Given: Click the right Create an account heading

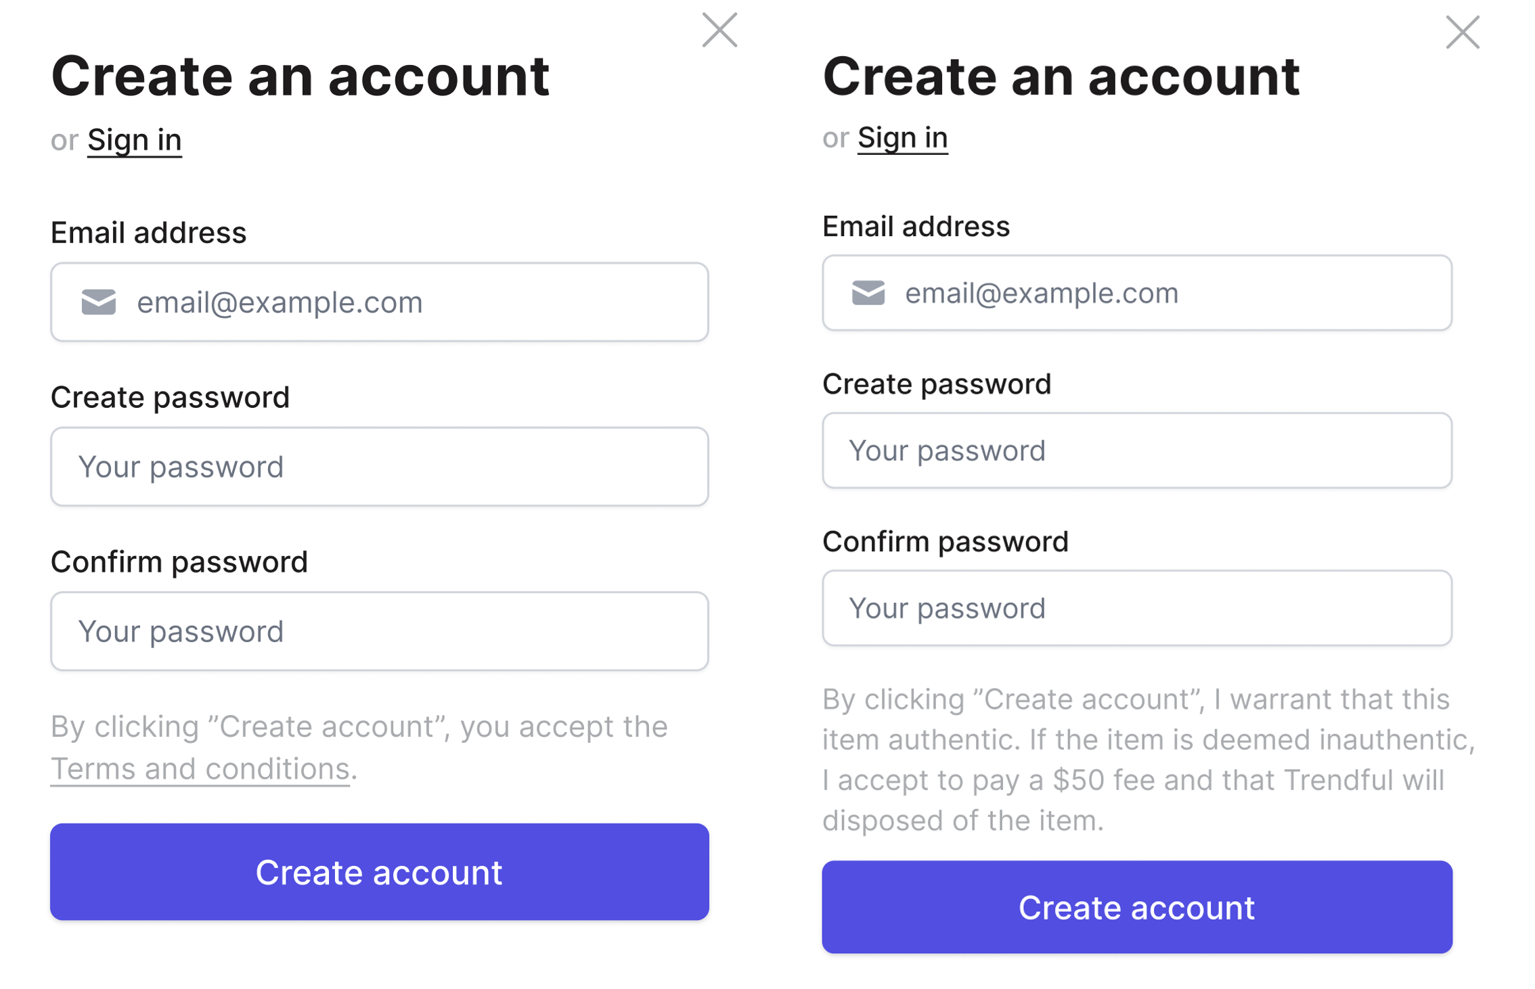Looking at the screenshot, I should (1061, 76).
